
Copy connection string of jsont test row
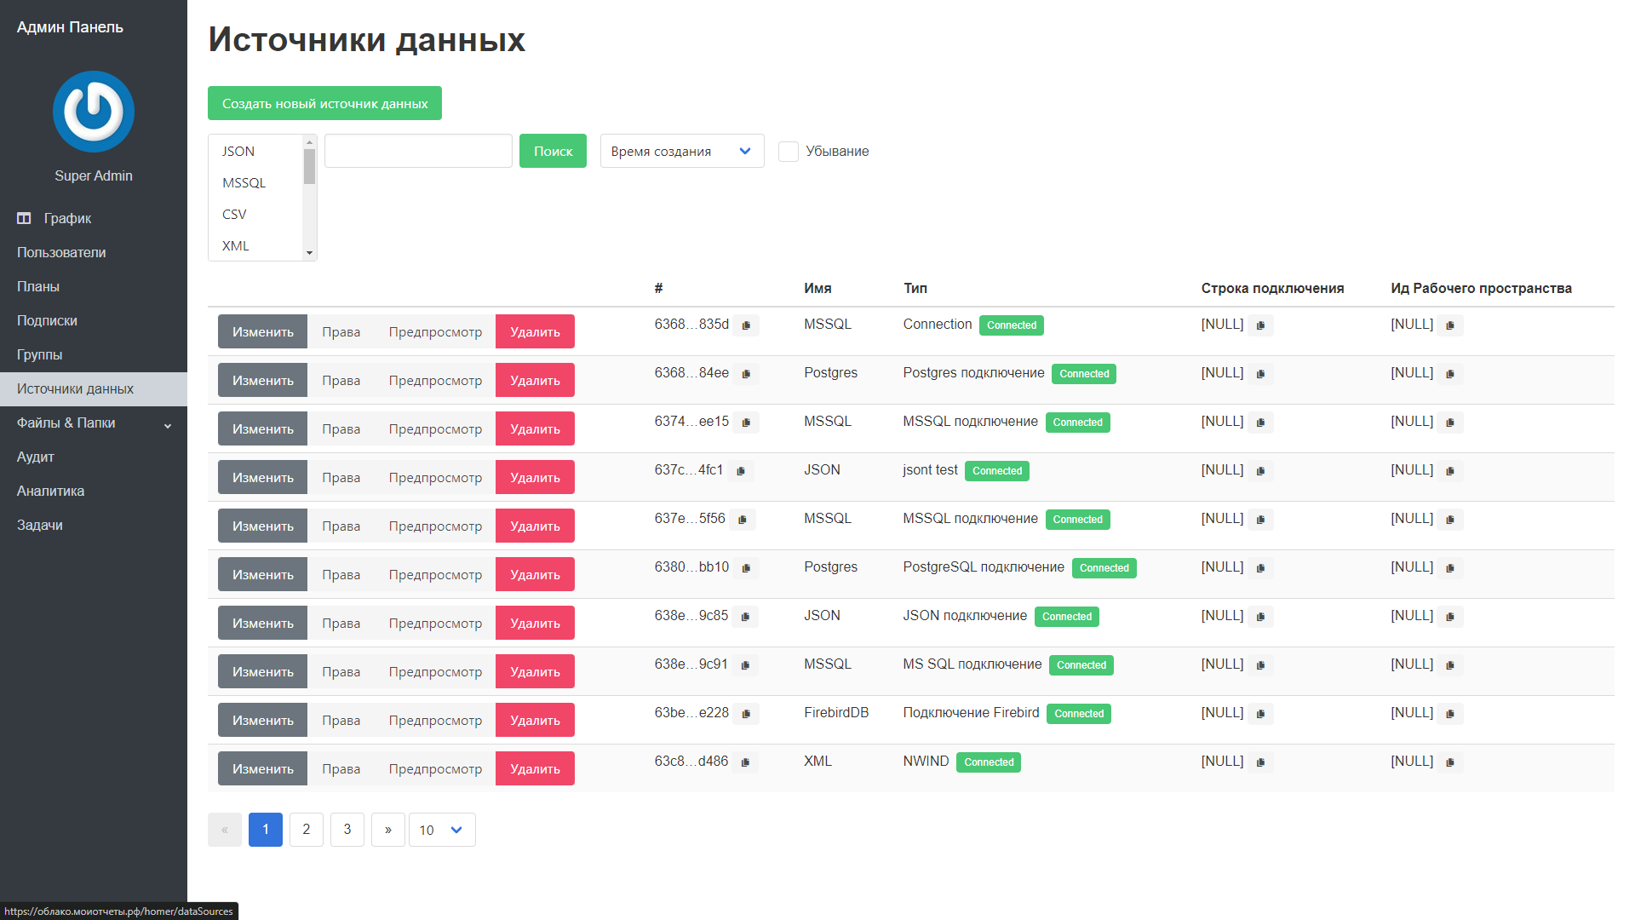coord(1260,471)
